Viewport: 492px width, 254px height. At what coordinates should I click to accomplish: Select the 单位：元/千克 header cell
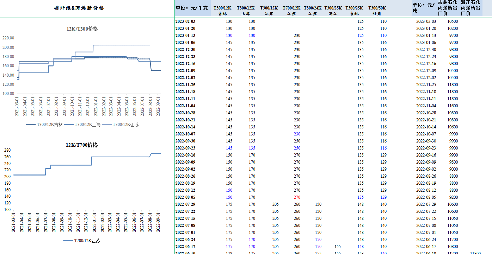click(x=192, y=8)
